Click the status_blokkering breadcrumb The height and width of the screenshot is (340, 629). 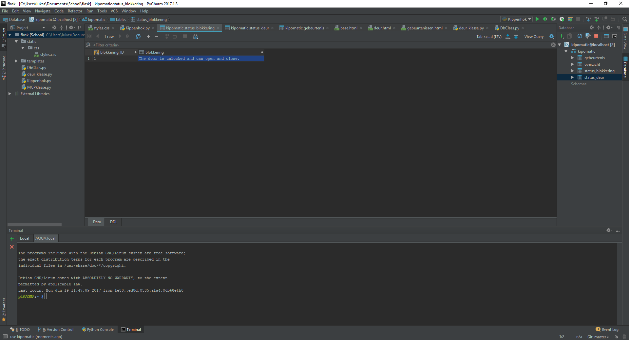[149, 20]
